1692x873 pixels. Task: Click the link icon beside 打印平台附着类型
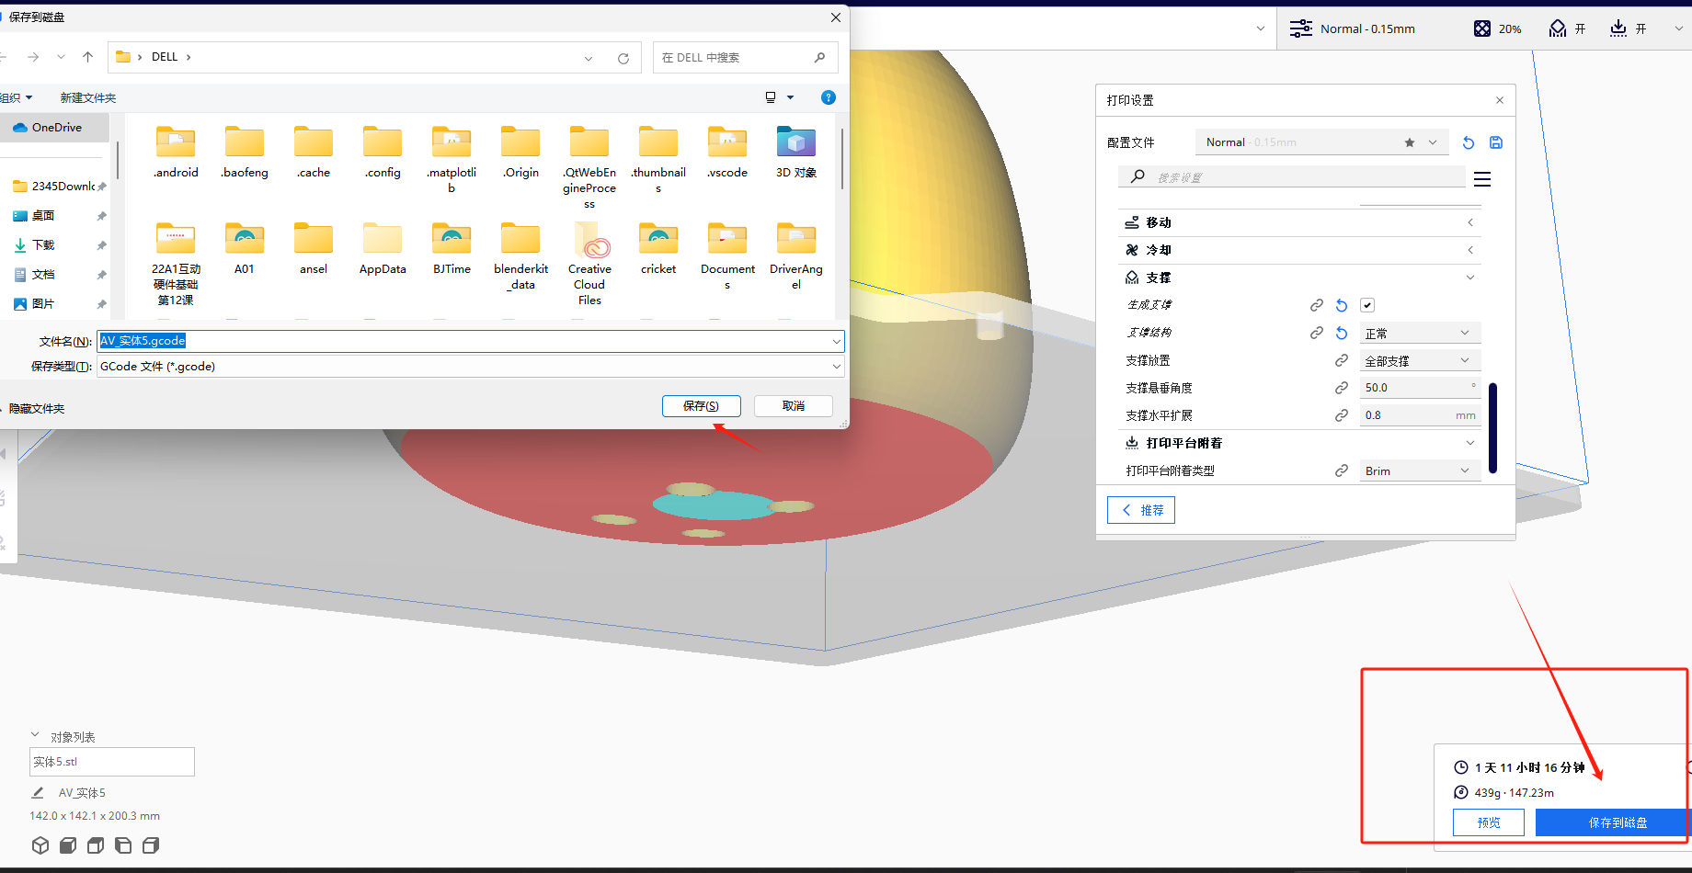(x=1342, y=471)
